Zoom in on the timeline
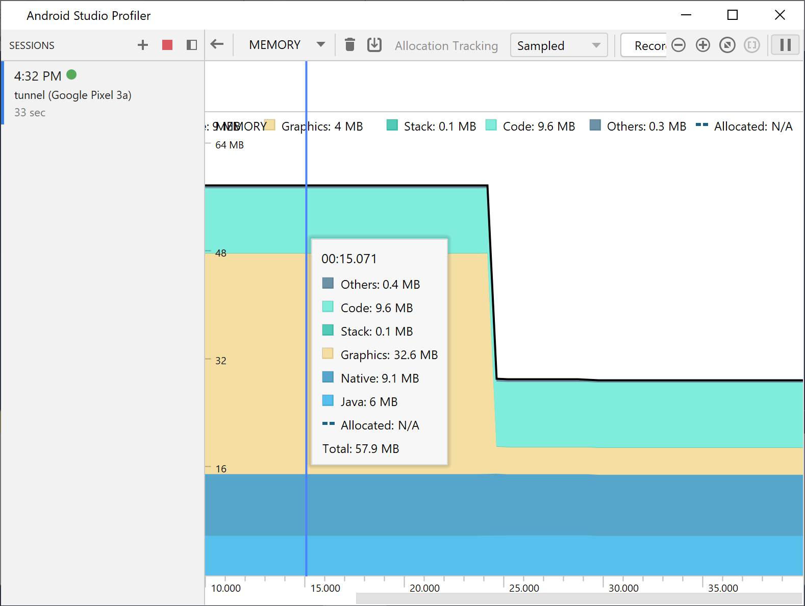Image resolution: width=805 pixels, height=606 pixels. 703,45
